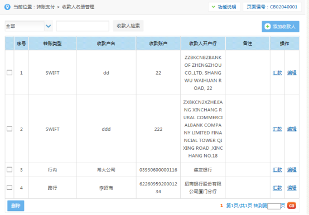Click 汇款 link for payee dd
Screen dimensions: 309x215
[277, 73]
